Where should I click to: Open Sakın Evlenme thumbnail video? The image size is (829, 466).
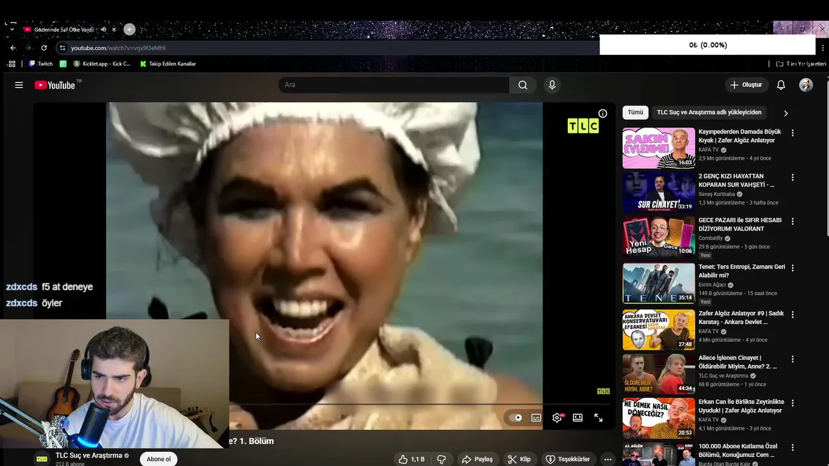tap(659, 148)
